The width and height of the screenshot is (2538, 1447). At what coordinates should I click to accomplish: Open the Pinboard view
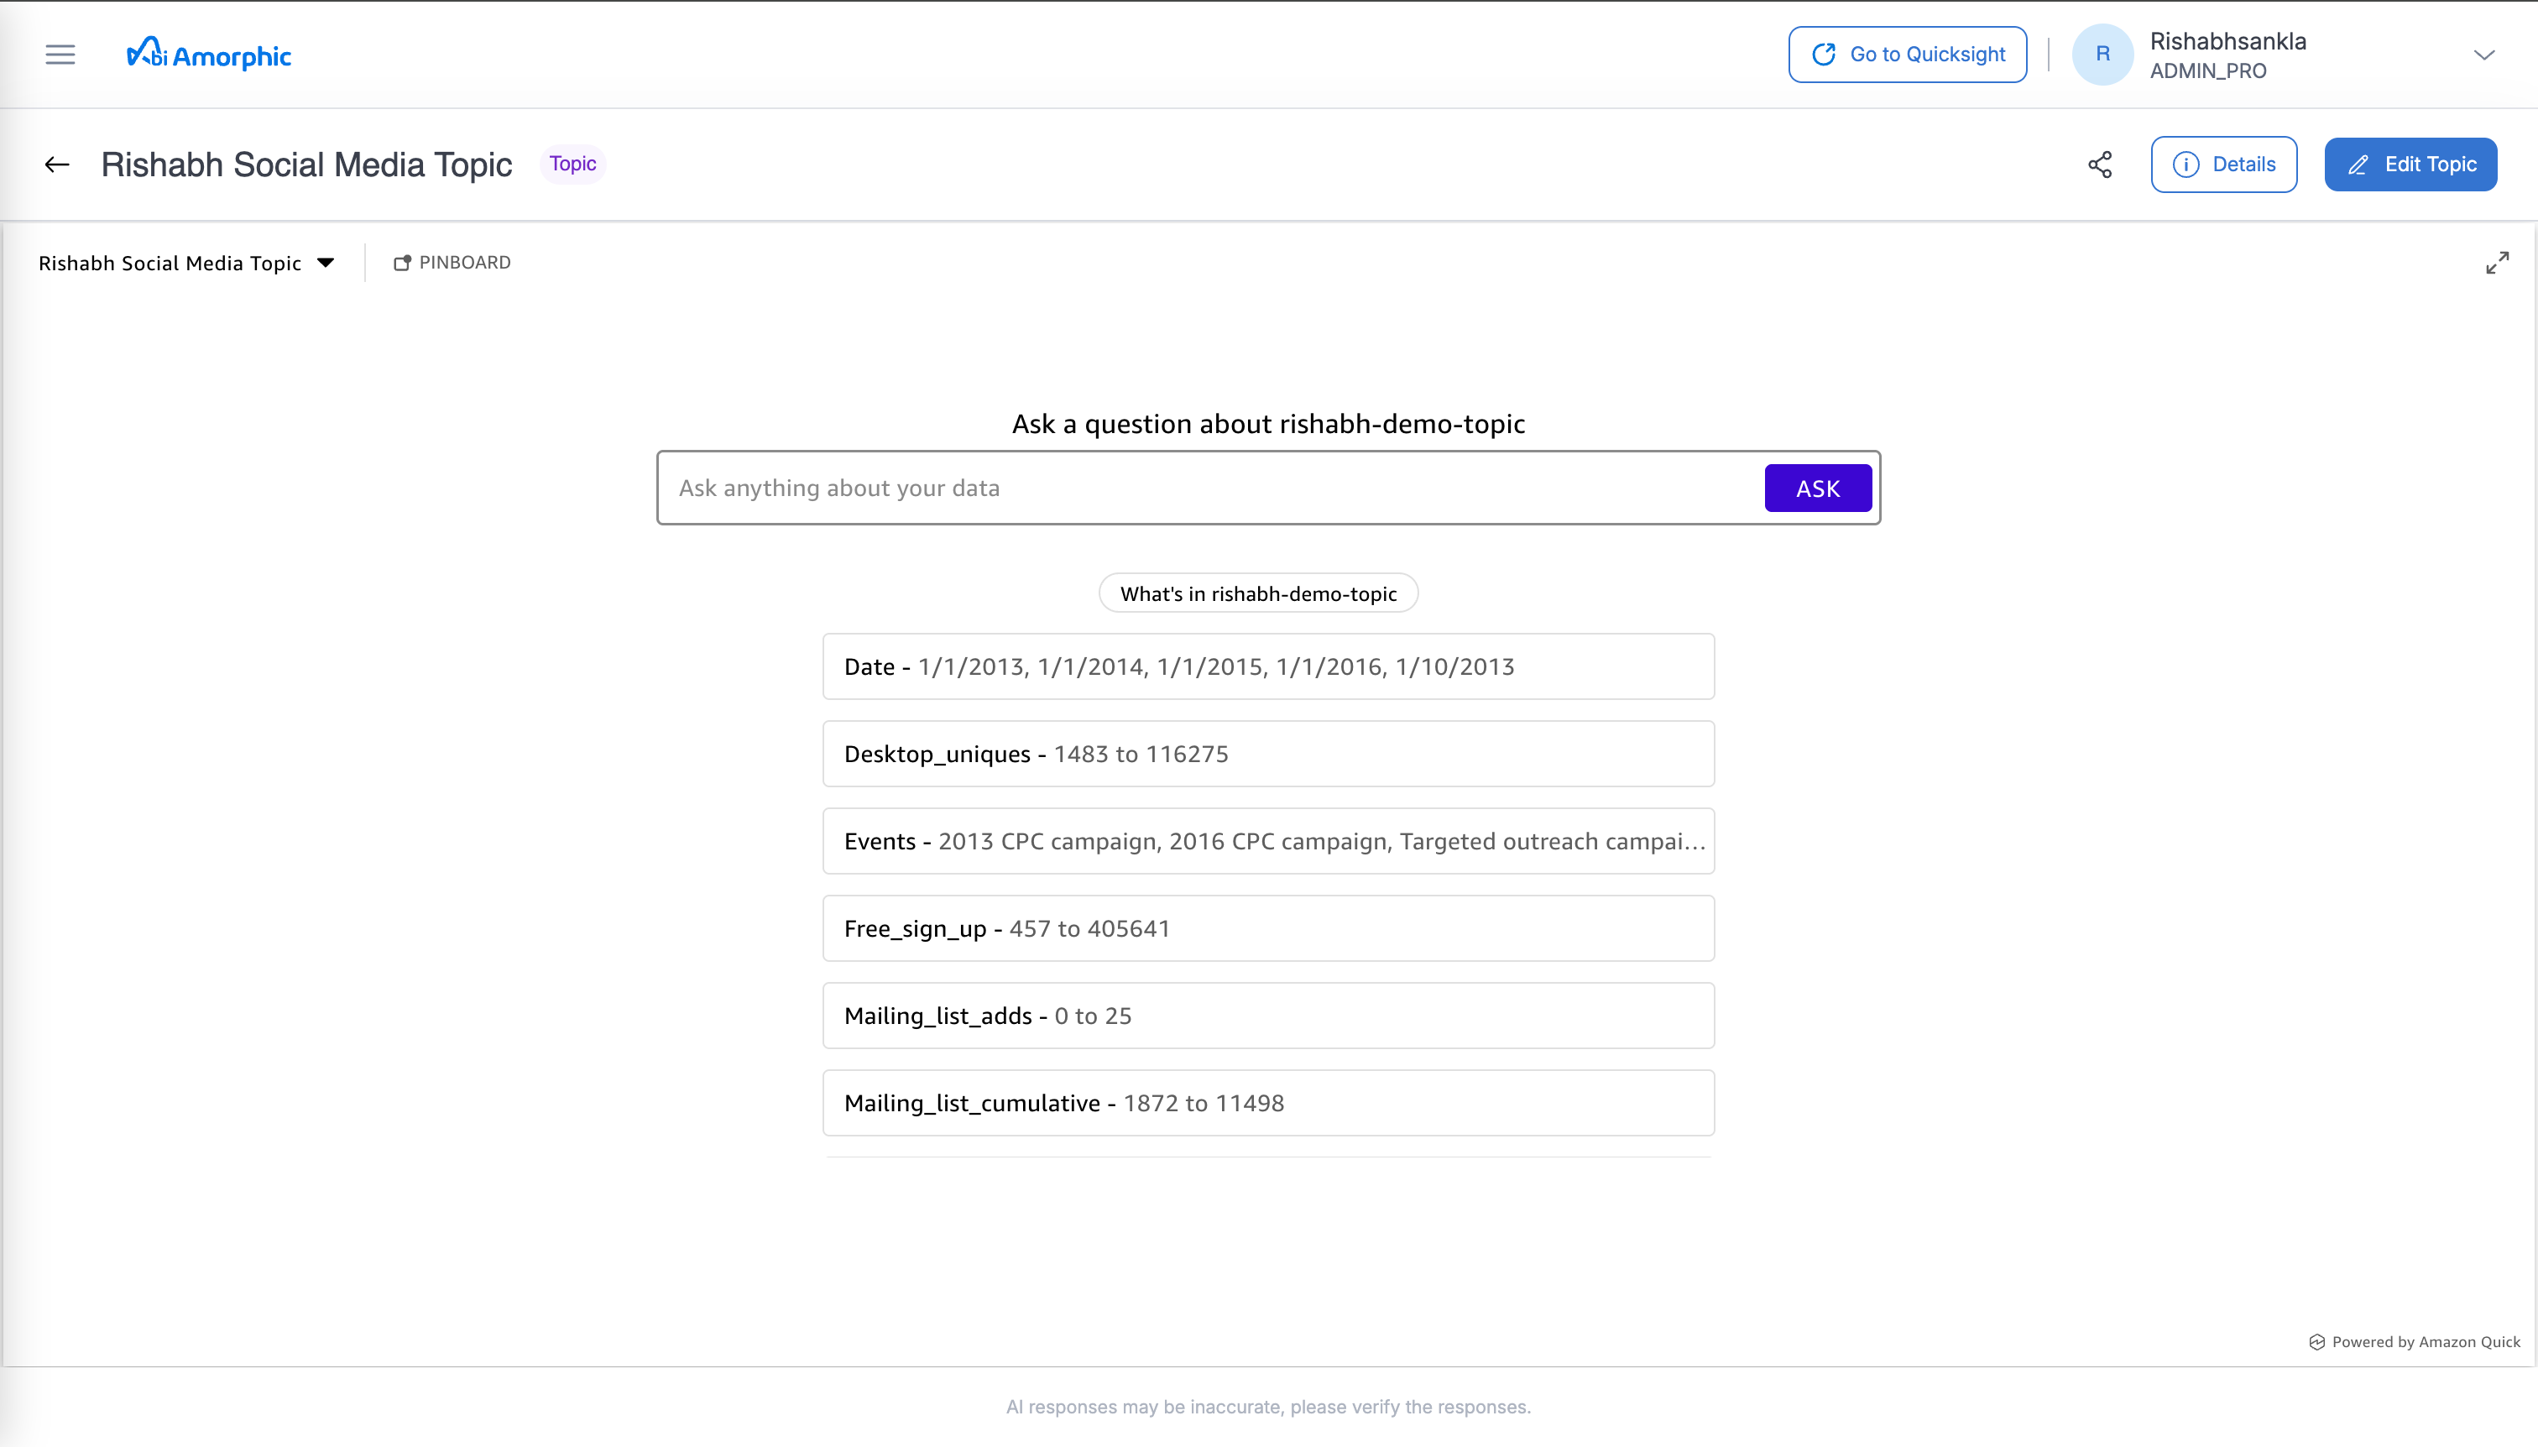point(452,263)
